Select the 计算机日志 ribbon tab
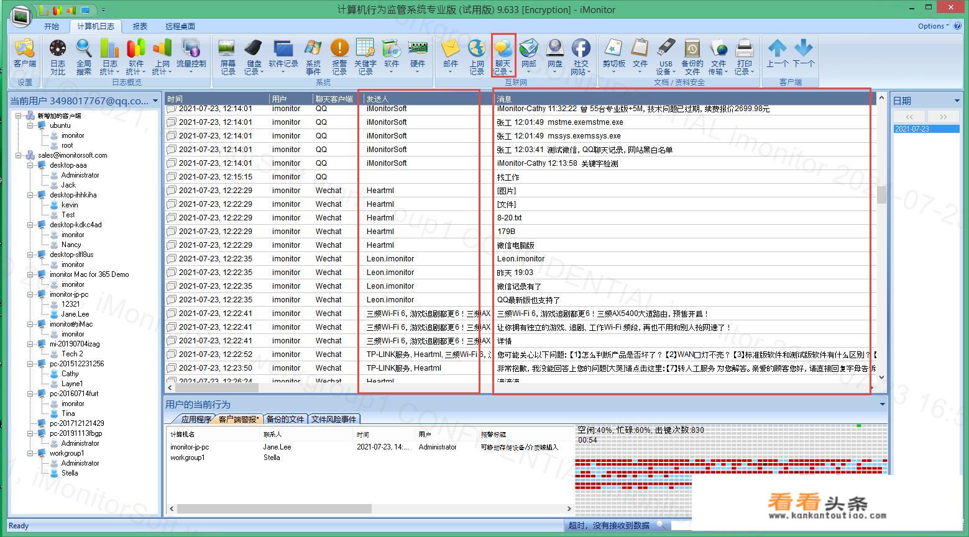 tap(96, 26)
